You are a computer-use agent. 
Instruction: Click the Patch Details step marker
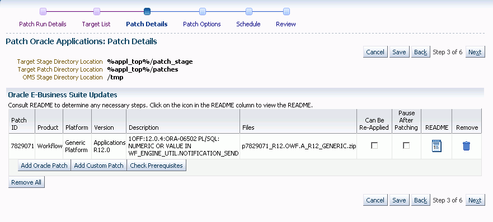click(147, 12)
